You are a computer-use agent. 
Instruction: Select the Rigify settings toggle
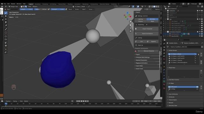pos(152,21)
